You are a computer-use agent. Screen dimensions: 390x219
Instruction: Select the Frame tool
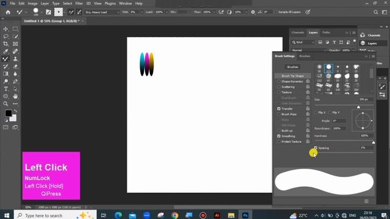click(x=15, y=44)
